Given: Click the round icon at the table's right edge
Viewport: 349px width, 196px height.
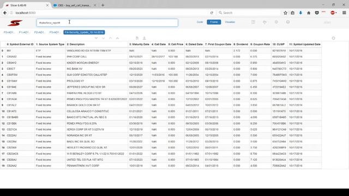Looking at the screenshot, I should 333,38.
